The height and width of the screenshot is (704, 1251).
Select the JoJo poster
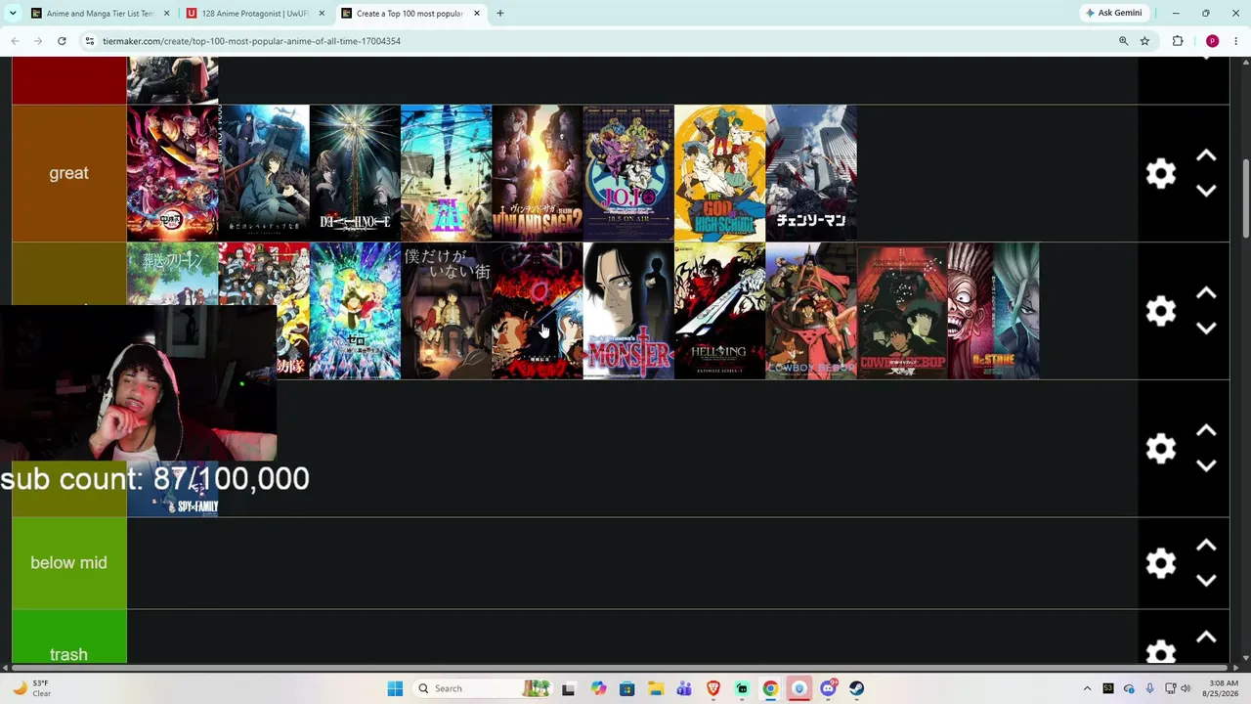tap(628, 173)
